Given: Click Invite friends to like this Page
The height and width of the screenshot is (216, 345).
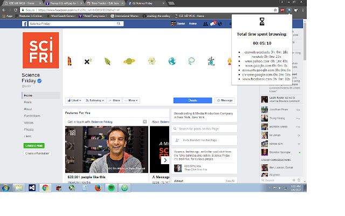Looking at the screenshot, I should pyautogui.click(x=204, y=140).
